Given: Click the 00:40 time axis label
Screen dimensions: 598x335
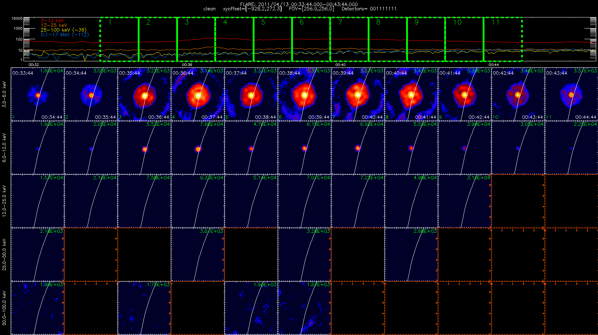Looking at the screenshot, I should click(x=340, y=65).
